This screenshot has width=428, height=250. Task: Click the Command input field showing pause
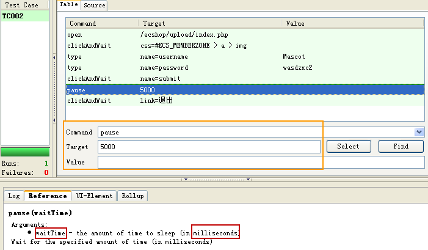[x=256, y=132]
